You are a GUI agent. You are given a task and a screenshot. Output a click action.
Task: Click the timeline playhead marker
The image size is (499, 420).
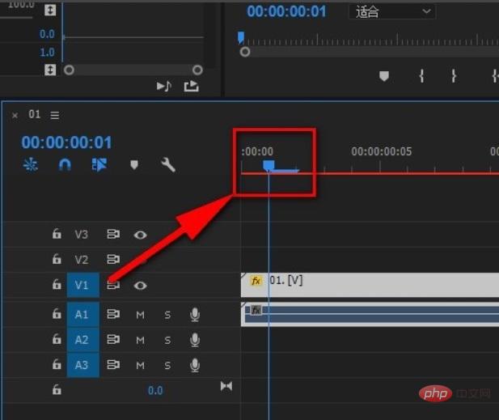click(269, 166)
